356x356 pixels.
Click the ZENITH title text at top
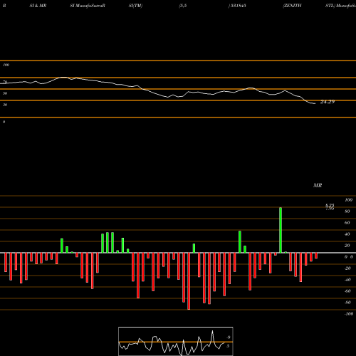click(x=292, y=6)
